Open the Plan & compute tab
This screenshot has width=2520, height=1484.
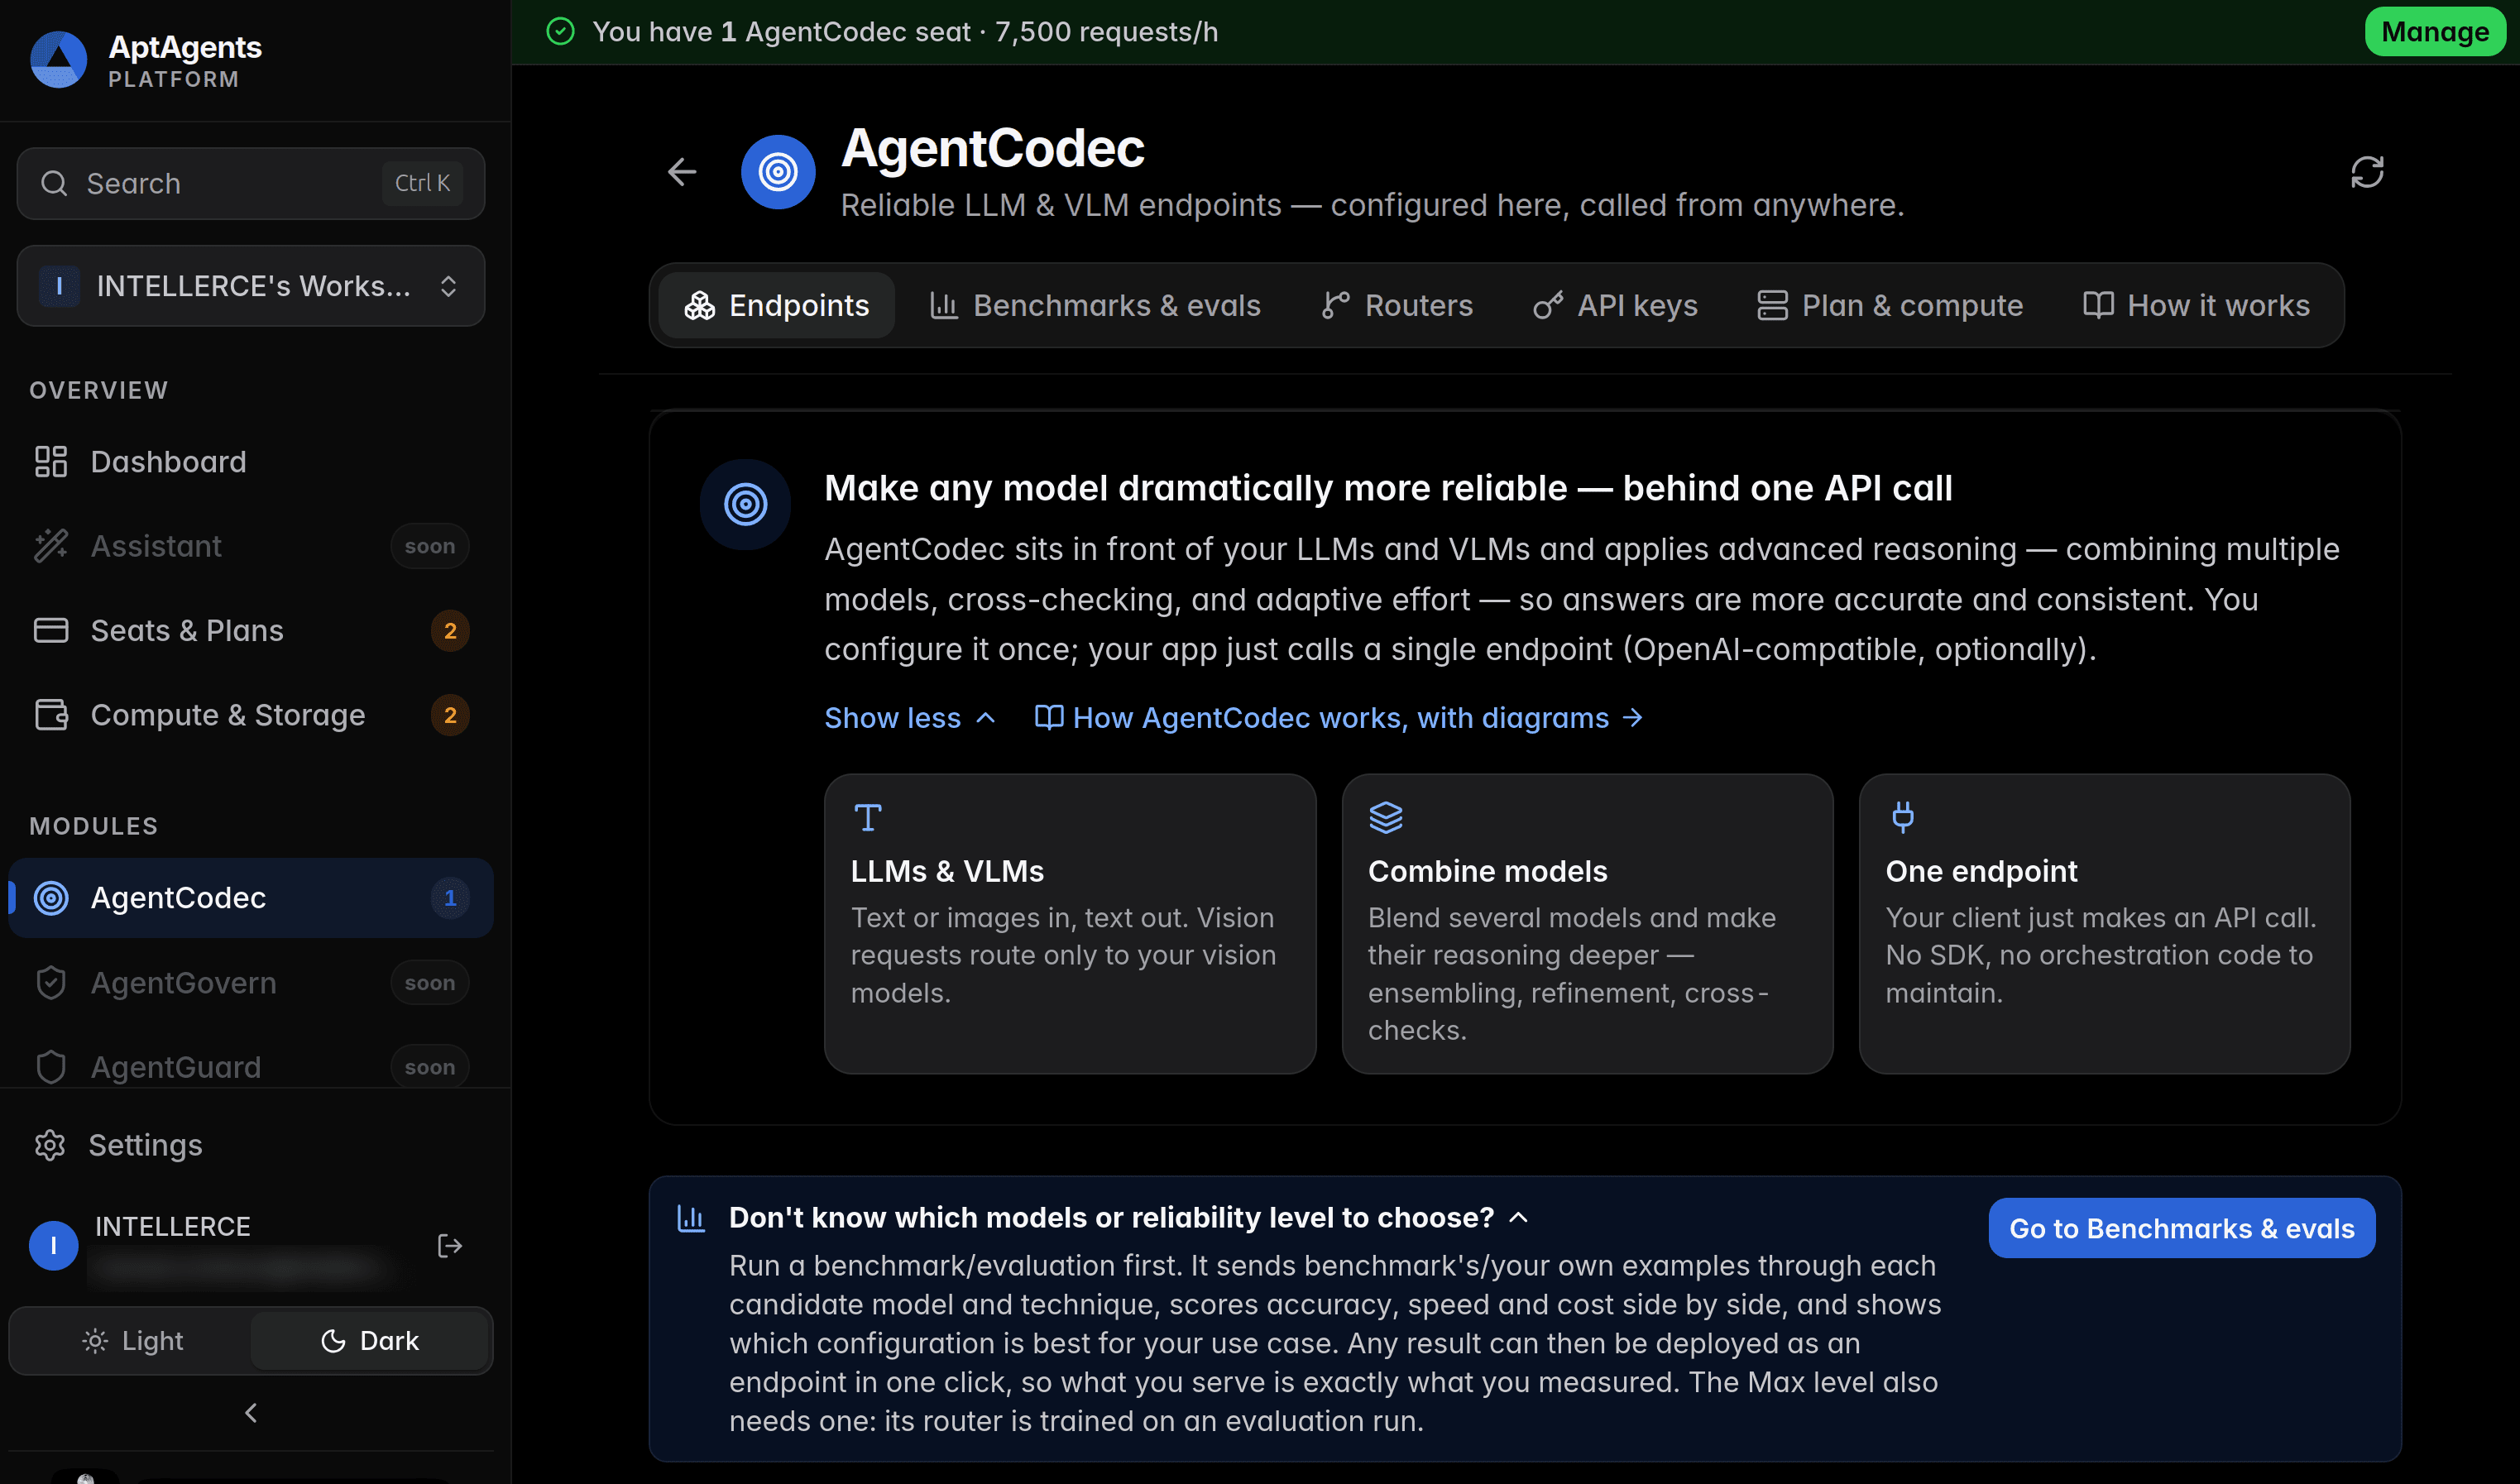(1890, 305)
